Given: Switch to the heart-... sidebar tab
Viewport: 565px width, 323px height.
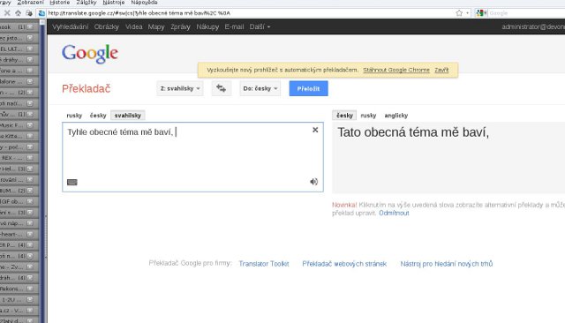Looking at the screenshot, I should click(12, 234).
